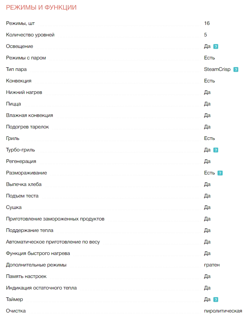Click the Количество уровней row label
The image size is (244, 316).
click(x=30, y=35)
